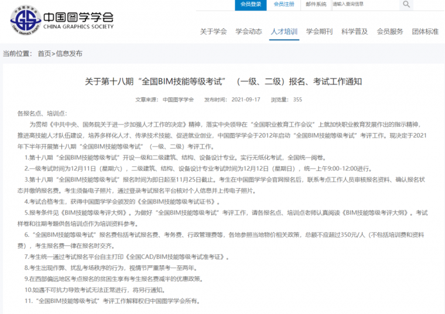This screenshot has width=445, height=314.
Task: Click the search magnifier icon
Action: coord(406,5)
